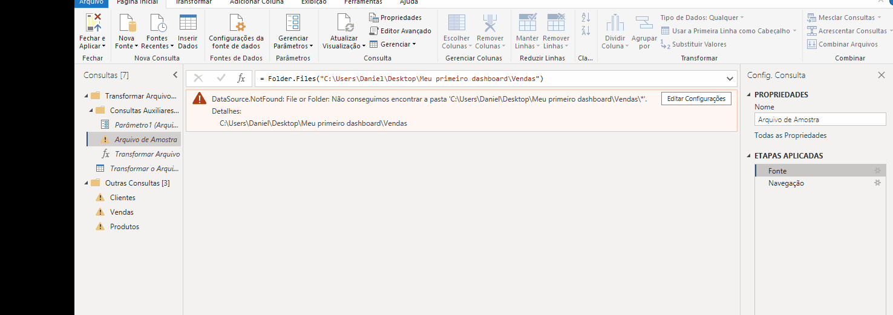The height and width of the screenshot is (315, 893).
Task: Sort descending with Z-A icon
Action: click(x=586, y=31)
